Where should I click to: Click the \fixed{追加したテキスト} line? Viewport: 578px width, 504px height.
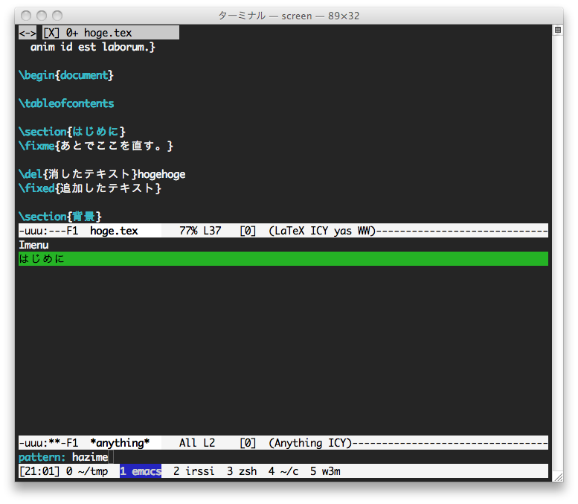90,188
